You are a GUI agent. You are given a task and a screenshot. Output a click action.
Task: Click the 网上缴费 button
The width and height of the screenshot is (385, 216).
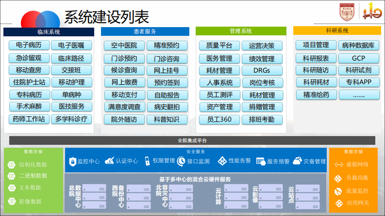click(124, 82)
